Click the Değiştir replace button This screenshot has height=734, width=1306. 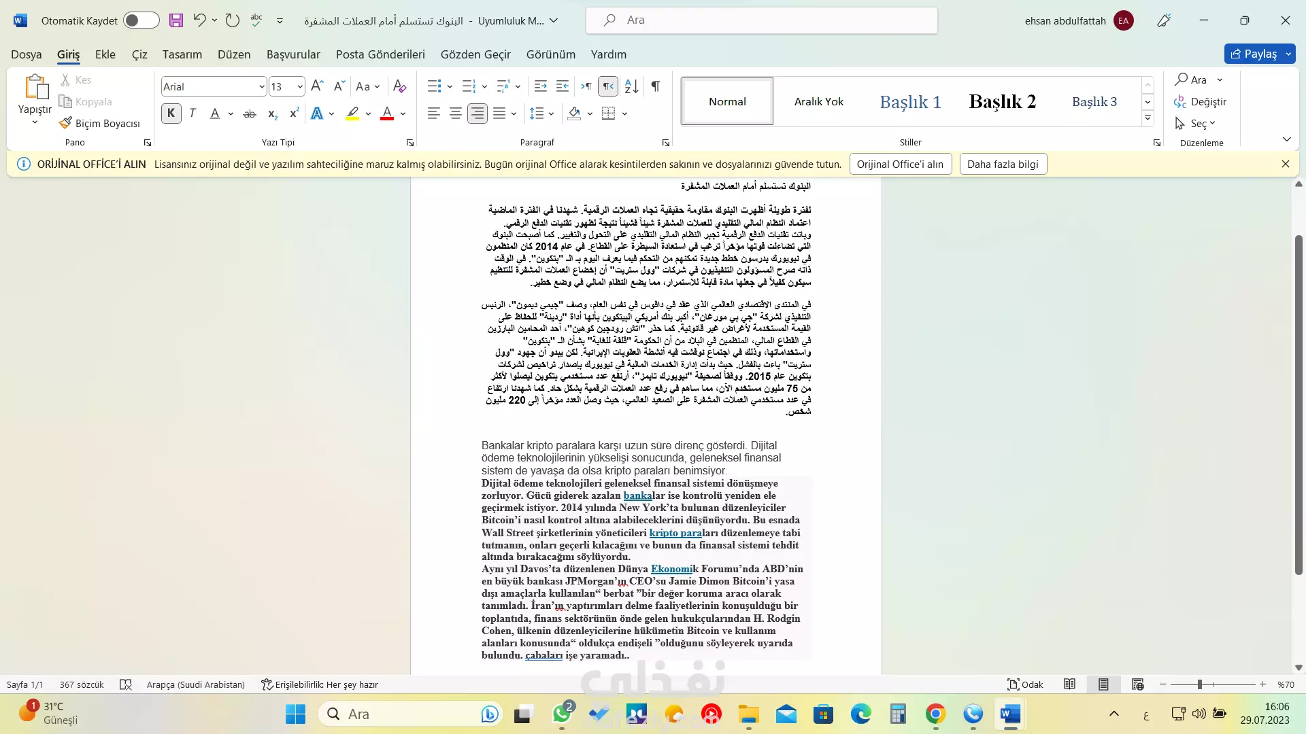[x=1201, y=102]
